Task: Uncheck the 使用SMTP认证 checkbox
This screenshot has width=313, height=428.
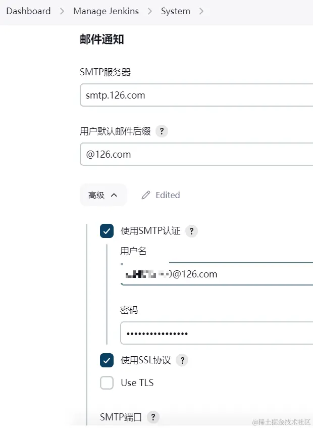Action: click(107, 231)
